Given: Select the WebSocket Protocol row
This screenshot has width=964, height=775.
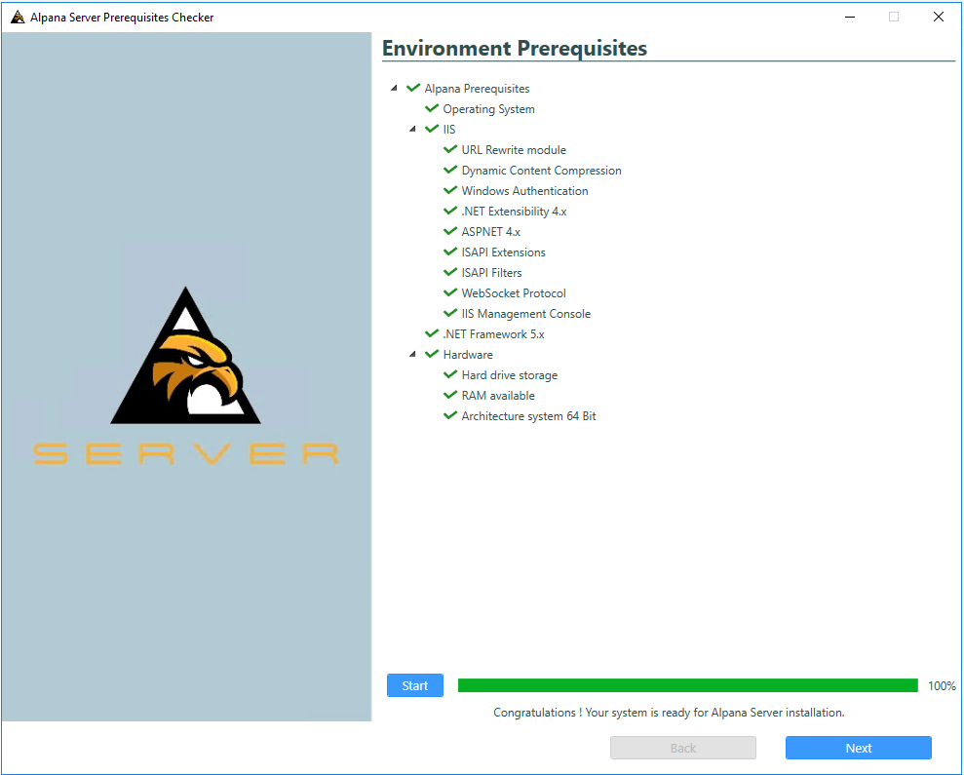Looking at the screenshot, I should pos(505,293).
